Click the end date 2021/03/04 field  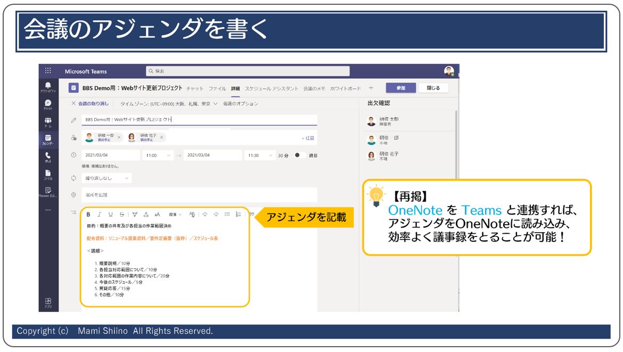pyautogui.click(x=212, y=155)
